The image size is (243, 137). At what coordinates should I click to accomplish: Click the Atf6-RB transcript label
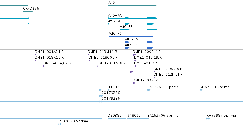tap(126, 27)
